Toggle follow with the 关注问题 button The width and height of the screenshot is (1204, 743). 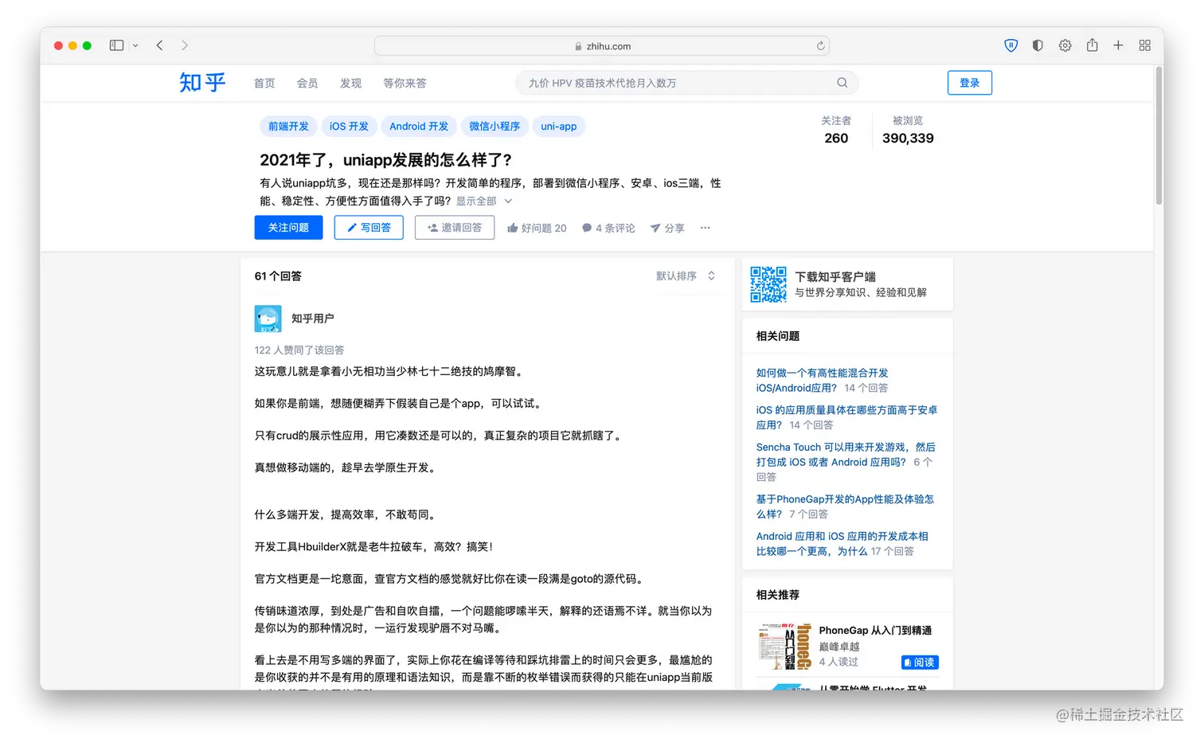288,227
